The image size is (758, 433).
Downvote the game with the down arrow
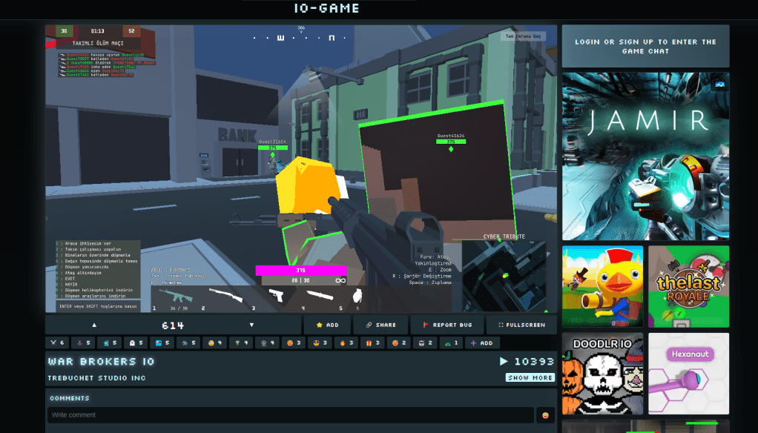pos(251,325)
